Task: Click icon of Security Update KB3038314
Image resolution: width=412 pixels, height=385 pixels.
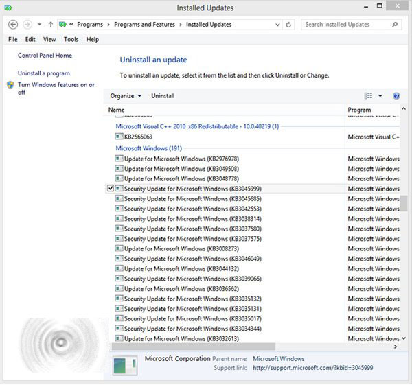Action: tap(119, 218)
